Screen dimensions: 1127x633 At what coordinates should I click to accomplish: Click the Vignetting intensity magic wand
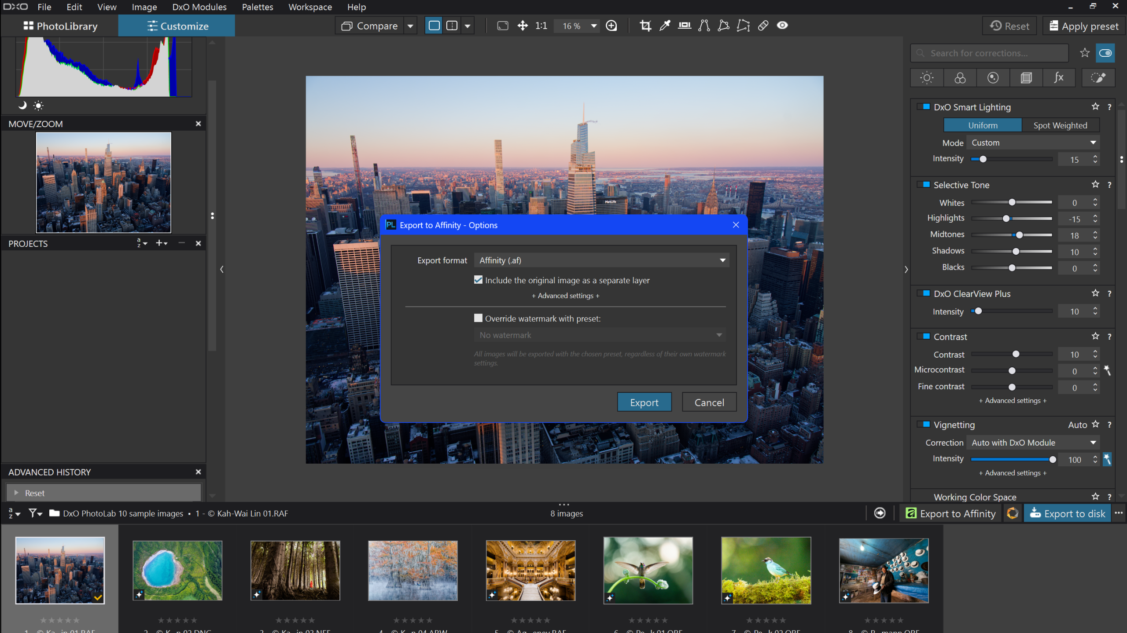point(1107,459)
